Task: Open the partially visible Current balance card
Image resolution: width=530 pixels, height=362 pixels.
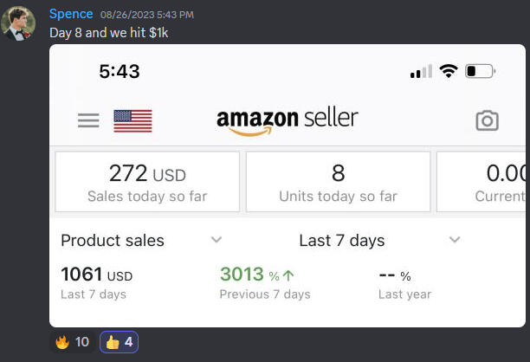Action: 483,182
